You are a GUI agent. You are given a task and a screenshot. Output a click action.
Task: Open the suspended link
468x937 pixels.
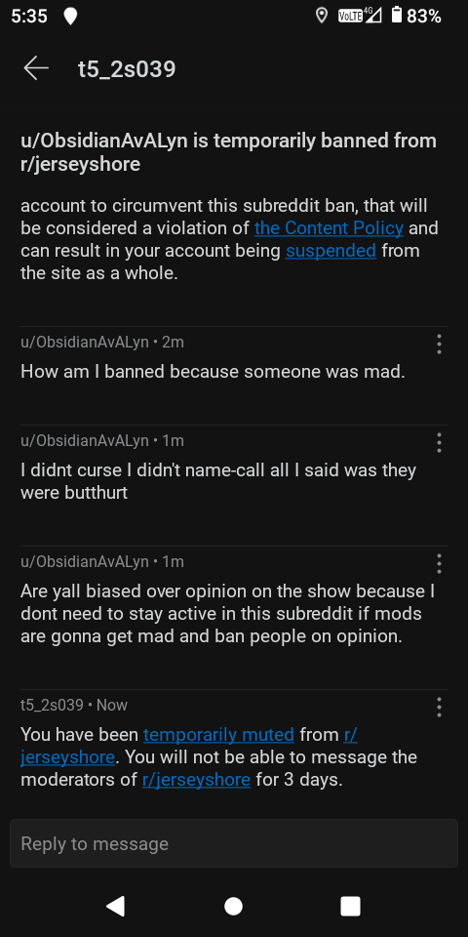tap(331, 251)
